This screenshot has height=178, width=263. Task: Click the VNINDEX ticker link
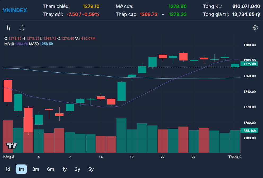15,10
